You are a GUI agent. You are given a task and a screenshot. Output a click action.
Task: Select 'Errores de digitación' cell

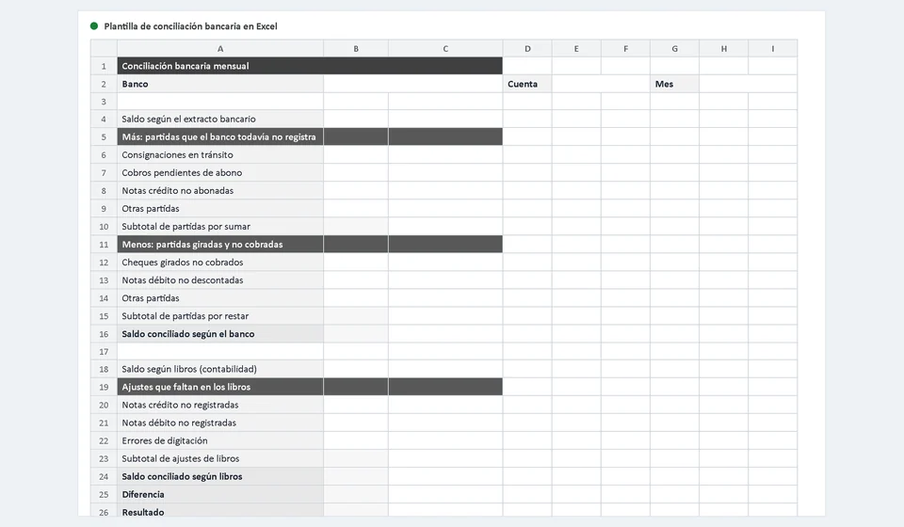[x=220, y=440]
